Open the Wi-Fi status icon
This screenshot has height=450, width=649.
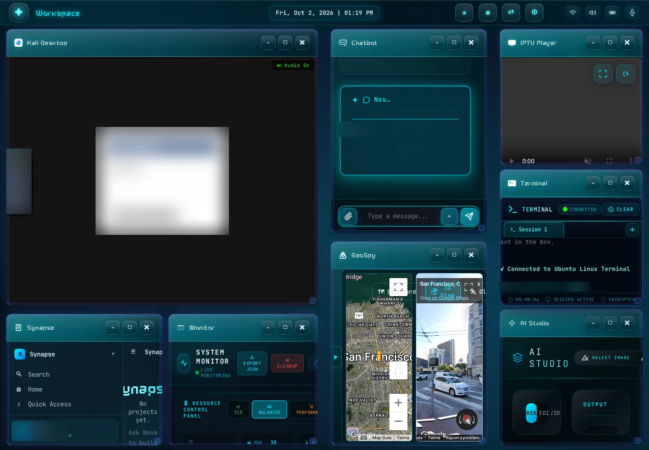point(573,13)
